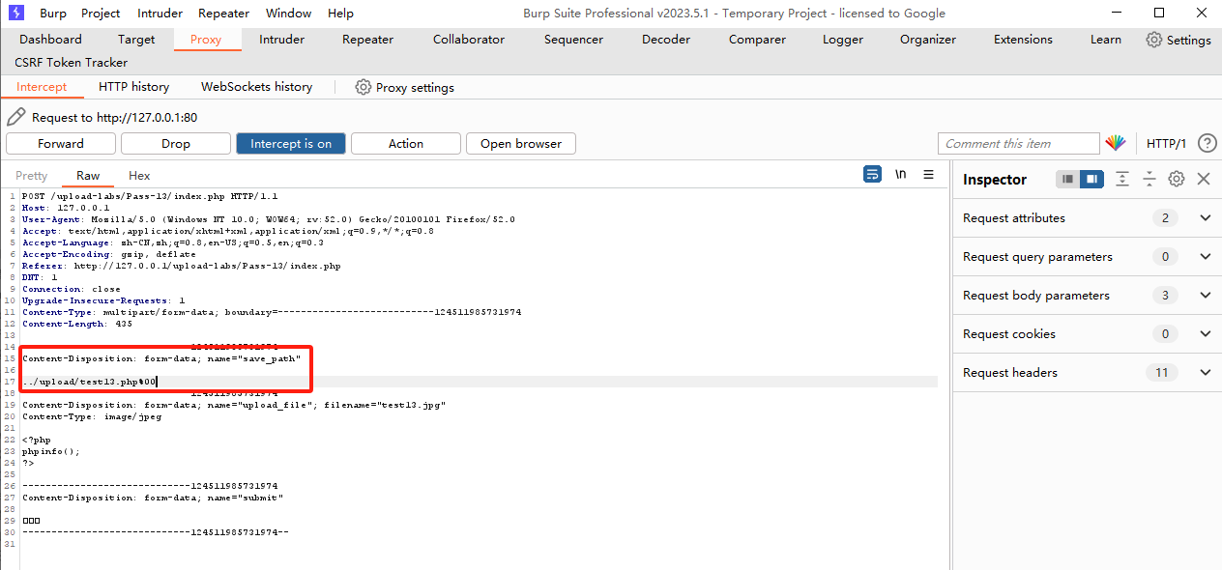Image resolution: width=1222 pixels, height=570 pixels.
Task: Toggle show non-printable characters (\n)
Action: pos(900,175)
